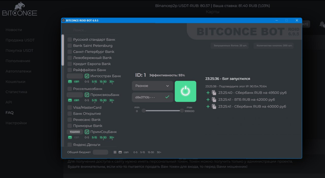Click the 15-30 button in the bottom budget bar
The width and height of the screenshot is (325, 178).
[x=151, y=152]
